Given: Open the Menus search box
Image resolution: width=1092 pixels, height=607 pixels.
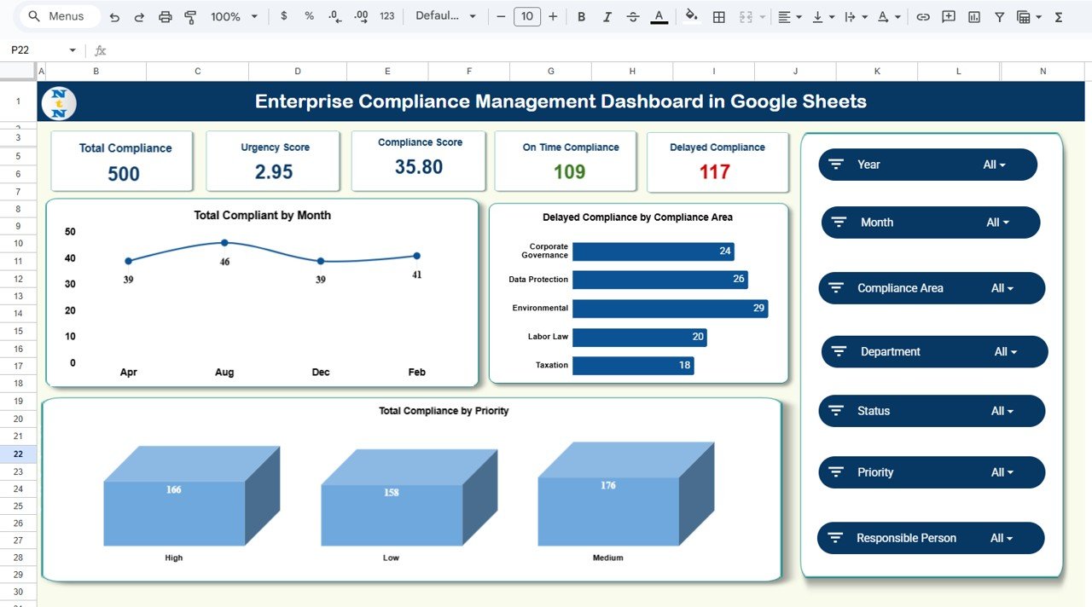Looking at the screenshot, I should point(58,15).
